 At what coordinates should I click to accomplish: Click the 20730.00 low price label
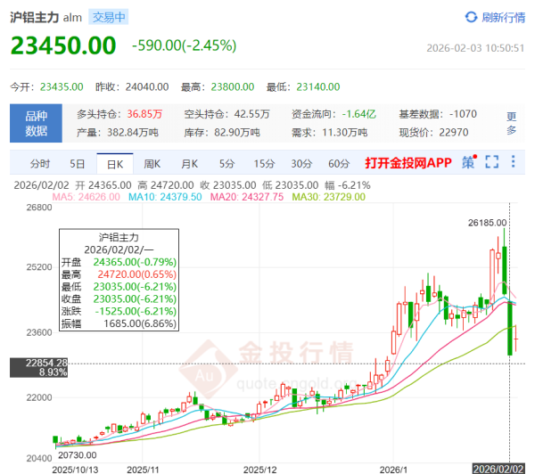point(78,455)
